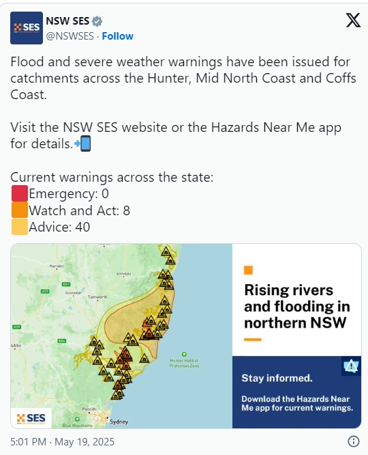Viewport: 368px width, 455px height.
Task: Click the orange Watch and Act square
Action: pyautogui.click(x=20, y=210)
